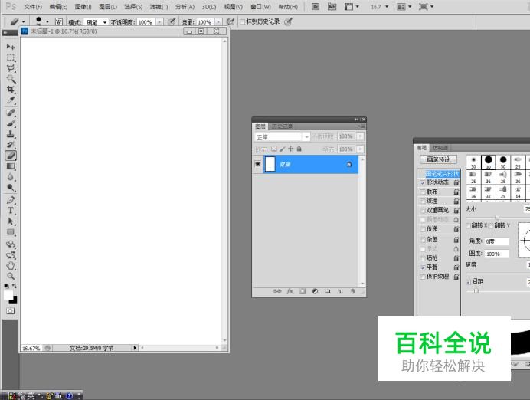This screenshot has width=530, height=400.
Task: Click the create new layer button
Action: [340, 291]
